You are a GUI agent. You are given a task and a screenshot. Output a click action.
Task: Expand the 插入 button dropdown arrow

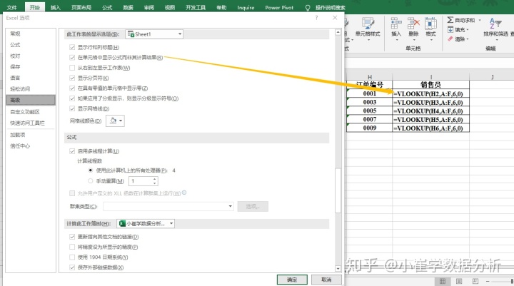pyautogui.click(x=396, y=40)
